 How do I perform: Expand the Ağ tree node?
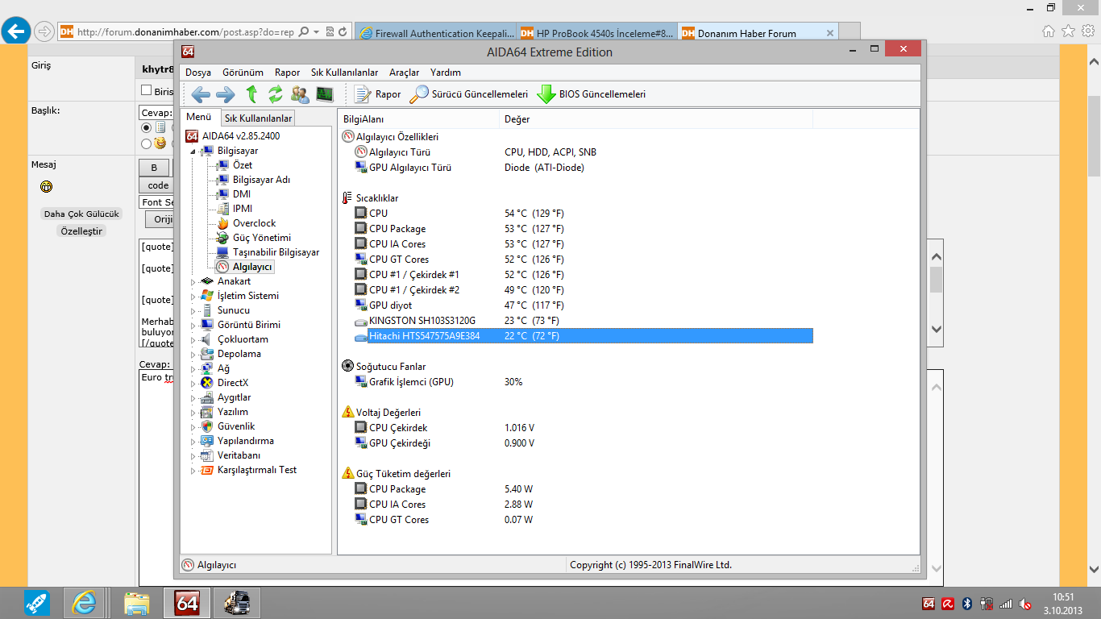point(193,369)
